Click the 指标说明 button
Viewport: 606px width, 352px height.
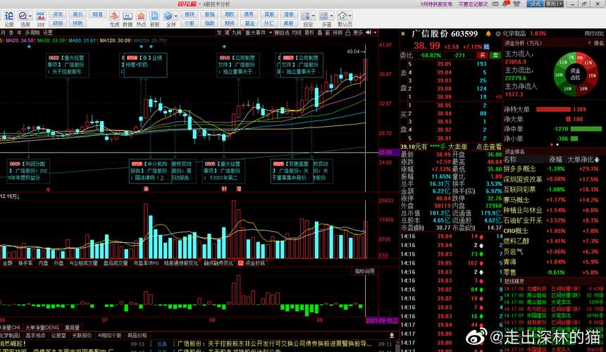[364, 271]
